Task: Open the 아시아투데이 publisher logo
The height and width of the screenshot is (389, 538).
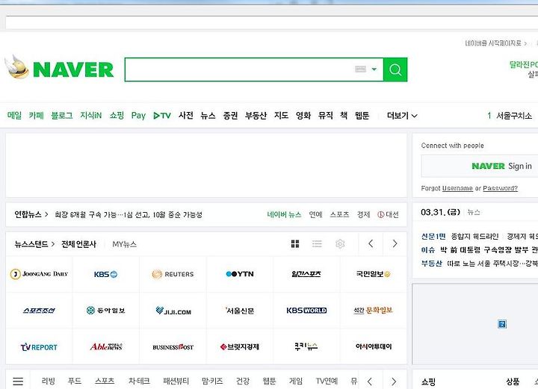Action: tap(374, 346)
